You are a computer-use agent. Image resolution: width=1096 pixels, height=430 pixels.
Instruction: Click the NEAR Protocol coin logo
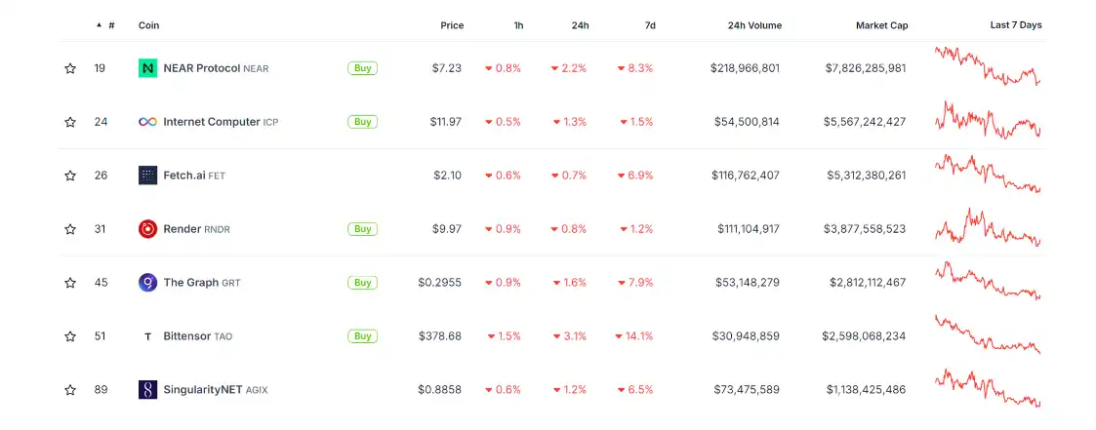(x=147, y=68)
